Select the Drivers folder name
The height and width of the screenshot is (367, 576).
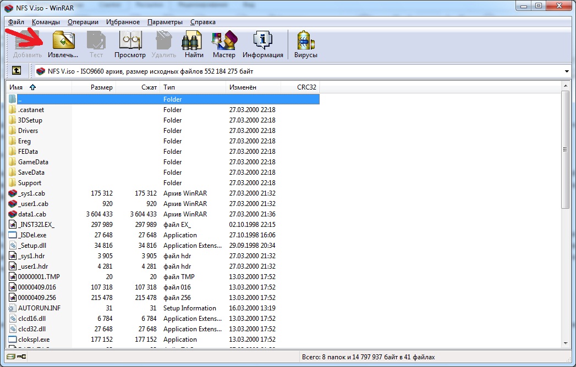point(28,131)
